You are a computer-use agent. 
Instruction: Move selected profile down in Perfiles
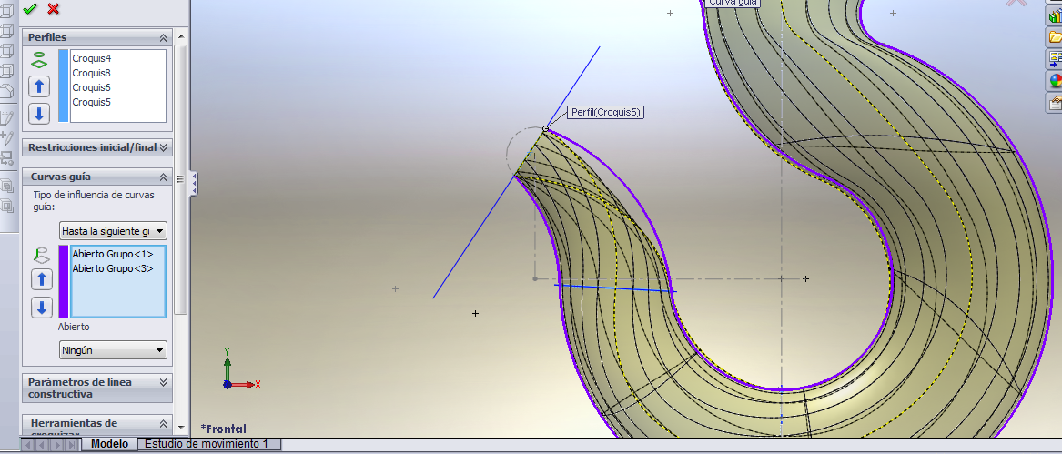tap(39, 114)
